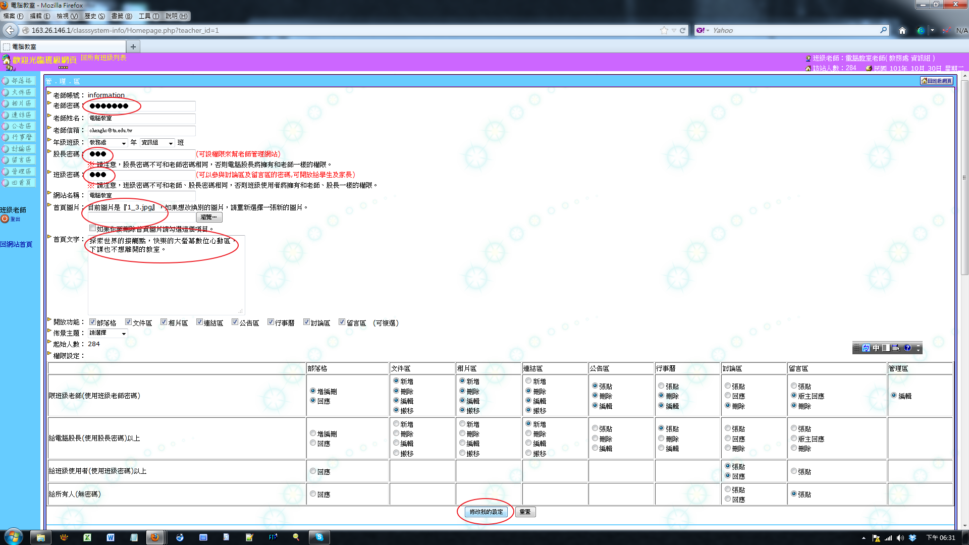This screenshot has height=545, width=969.
Task: Open the 部落格 sidebar button
Action: (18, 81)
